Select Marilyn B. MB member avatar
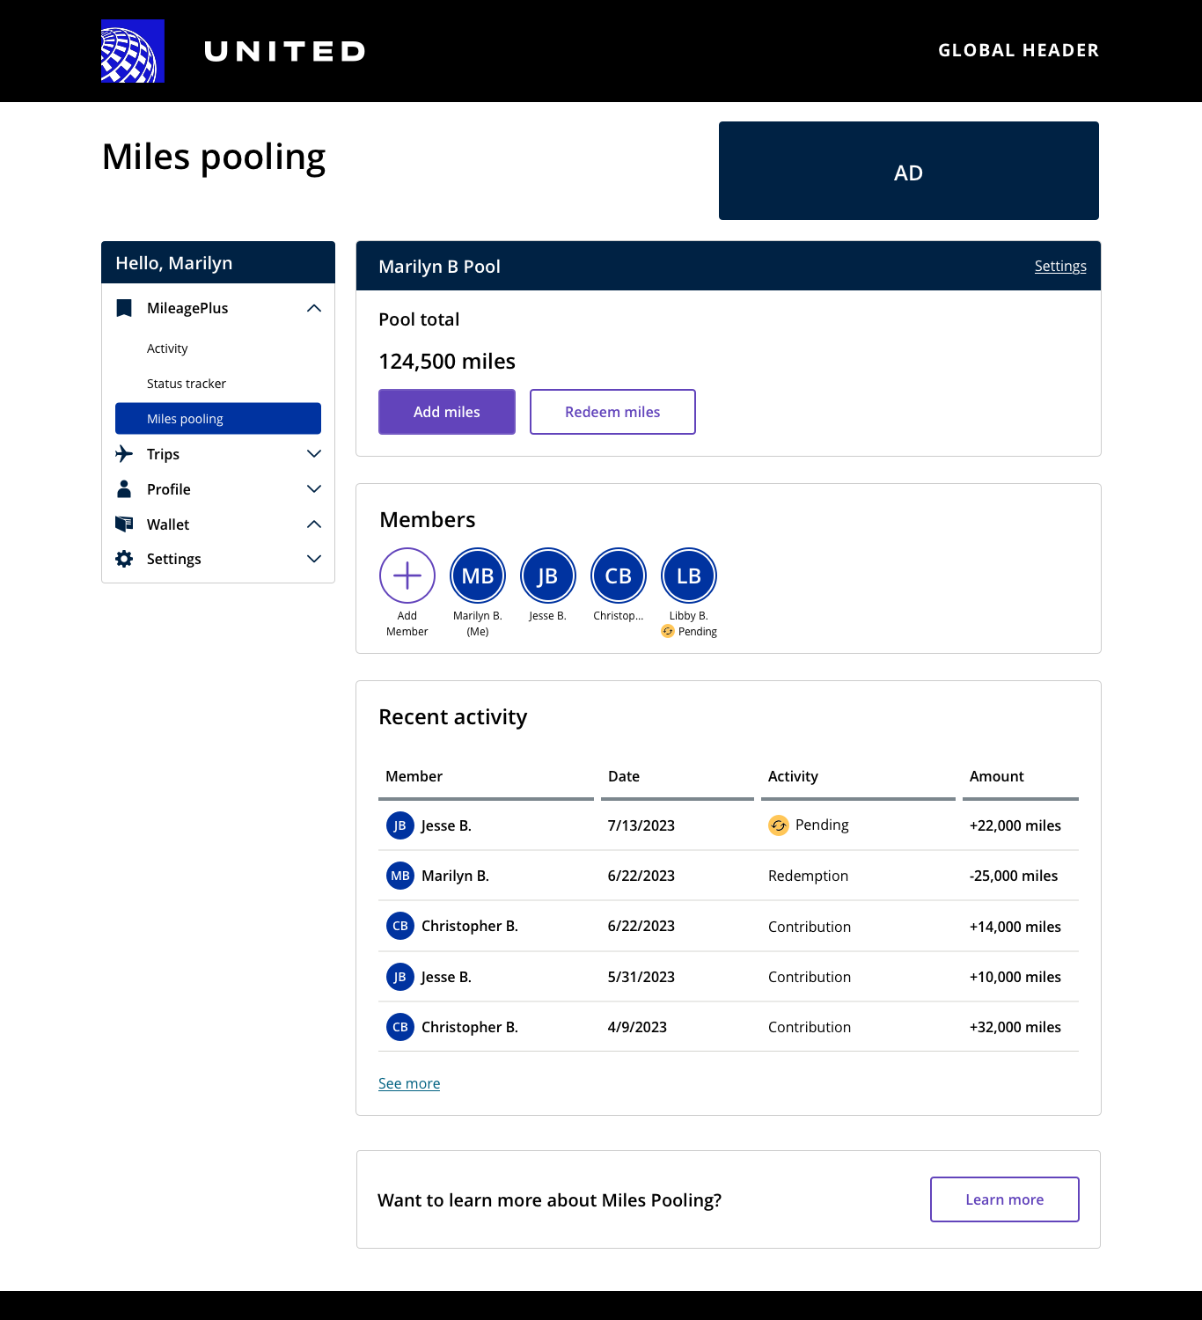This screenshot has height=1320, width=1202. pos(478,576)
